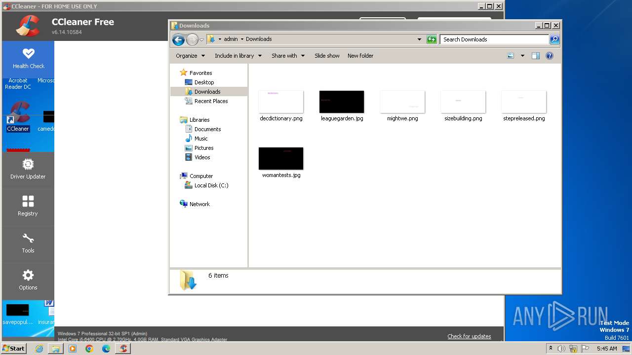
Task: Click the network tray icon
Action: click(573, 349)
